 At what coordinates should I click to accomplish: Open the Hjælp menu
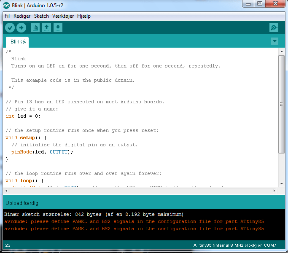click(84, 16)
